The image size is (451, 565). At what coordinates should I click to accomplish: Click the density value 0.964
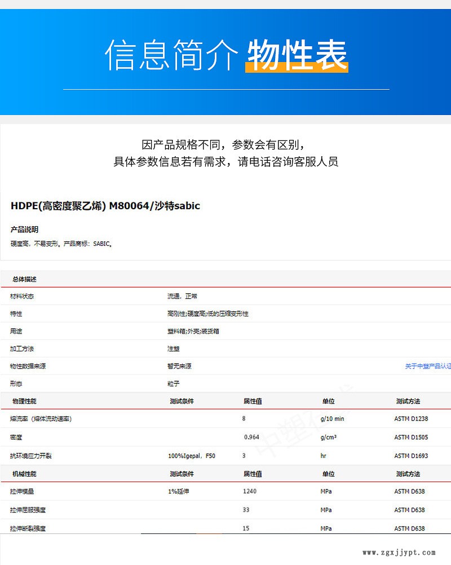click(251, 437)
